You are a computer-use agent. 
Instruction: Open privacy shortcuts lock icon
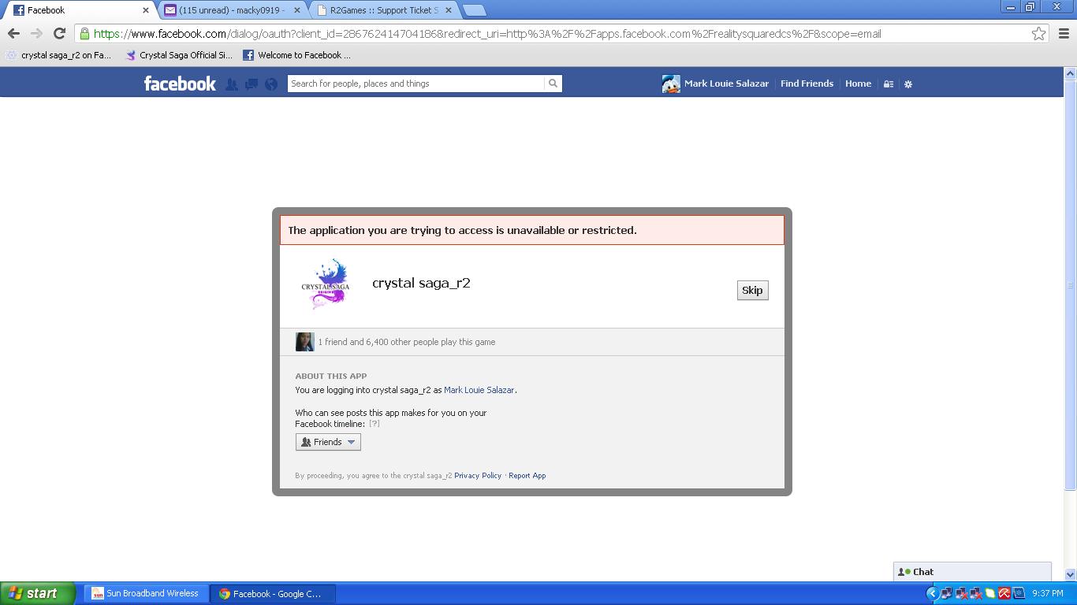(889, 84)
